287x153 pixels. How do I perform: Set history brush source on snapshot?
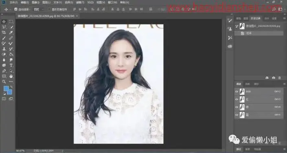[237, 26]
